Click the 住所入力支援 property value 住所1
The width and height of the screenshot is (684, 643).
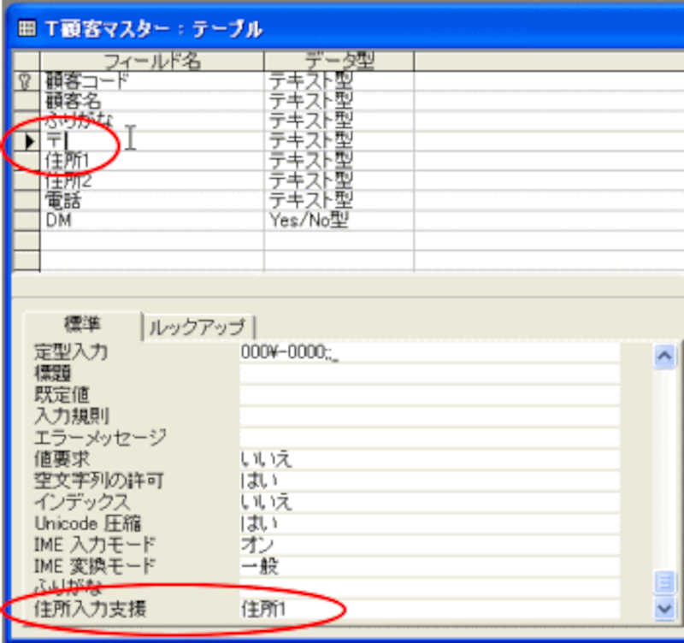427,609
